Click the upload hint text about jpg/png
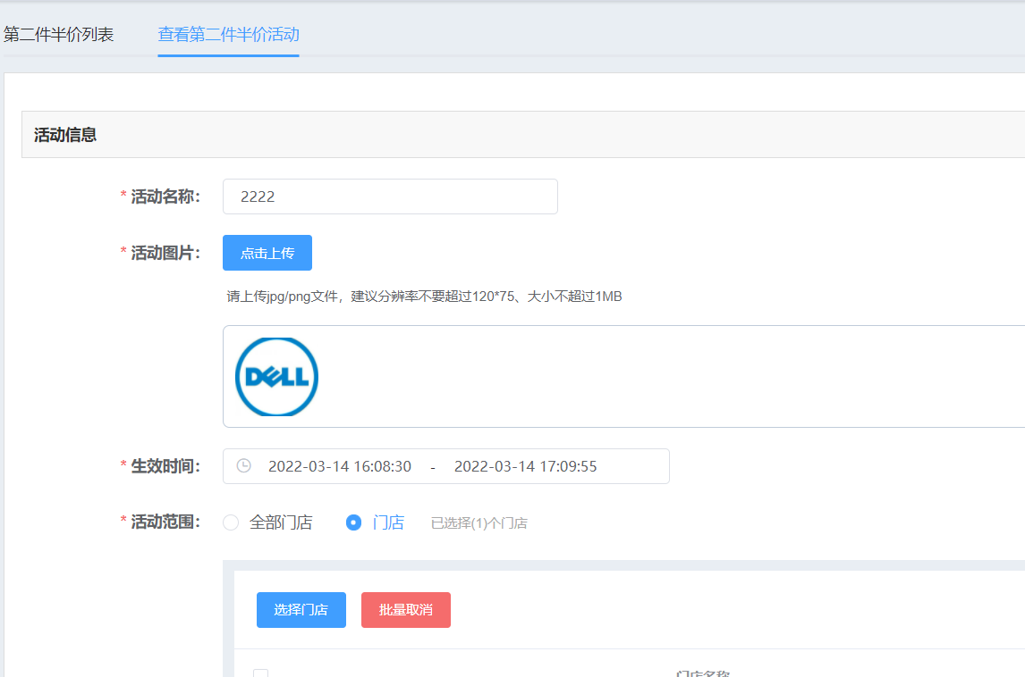This screenshot has width=1025, height=677. click(424, 297)
